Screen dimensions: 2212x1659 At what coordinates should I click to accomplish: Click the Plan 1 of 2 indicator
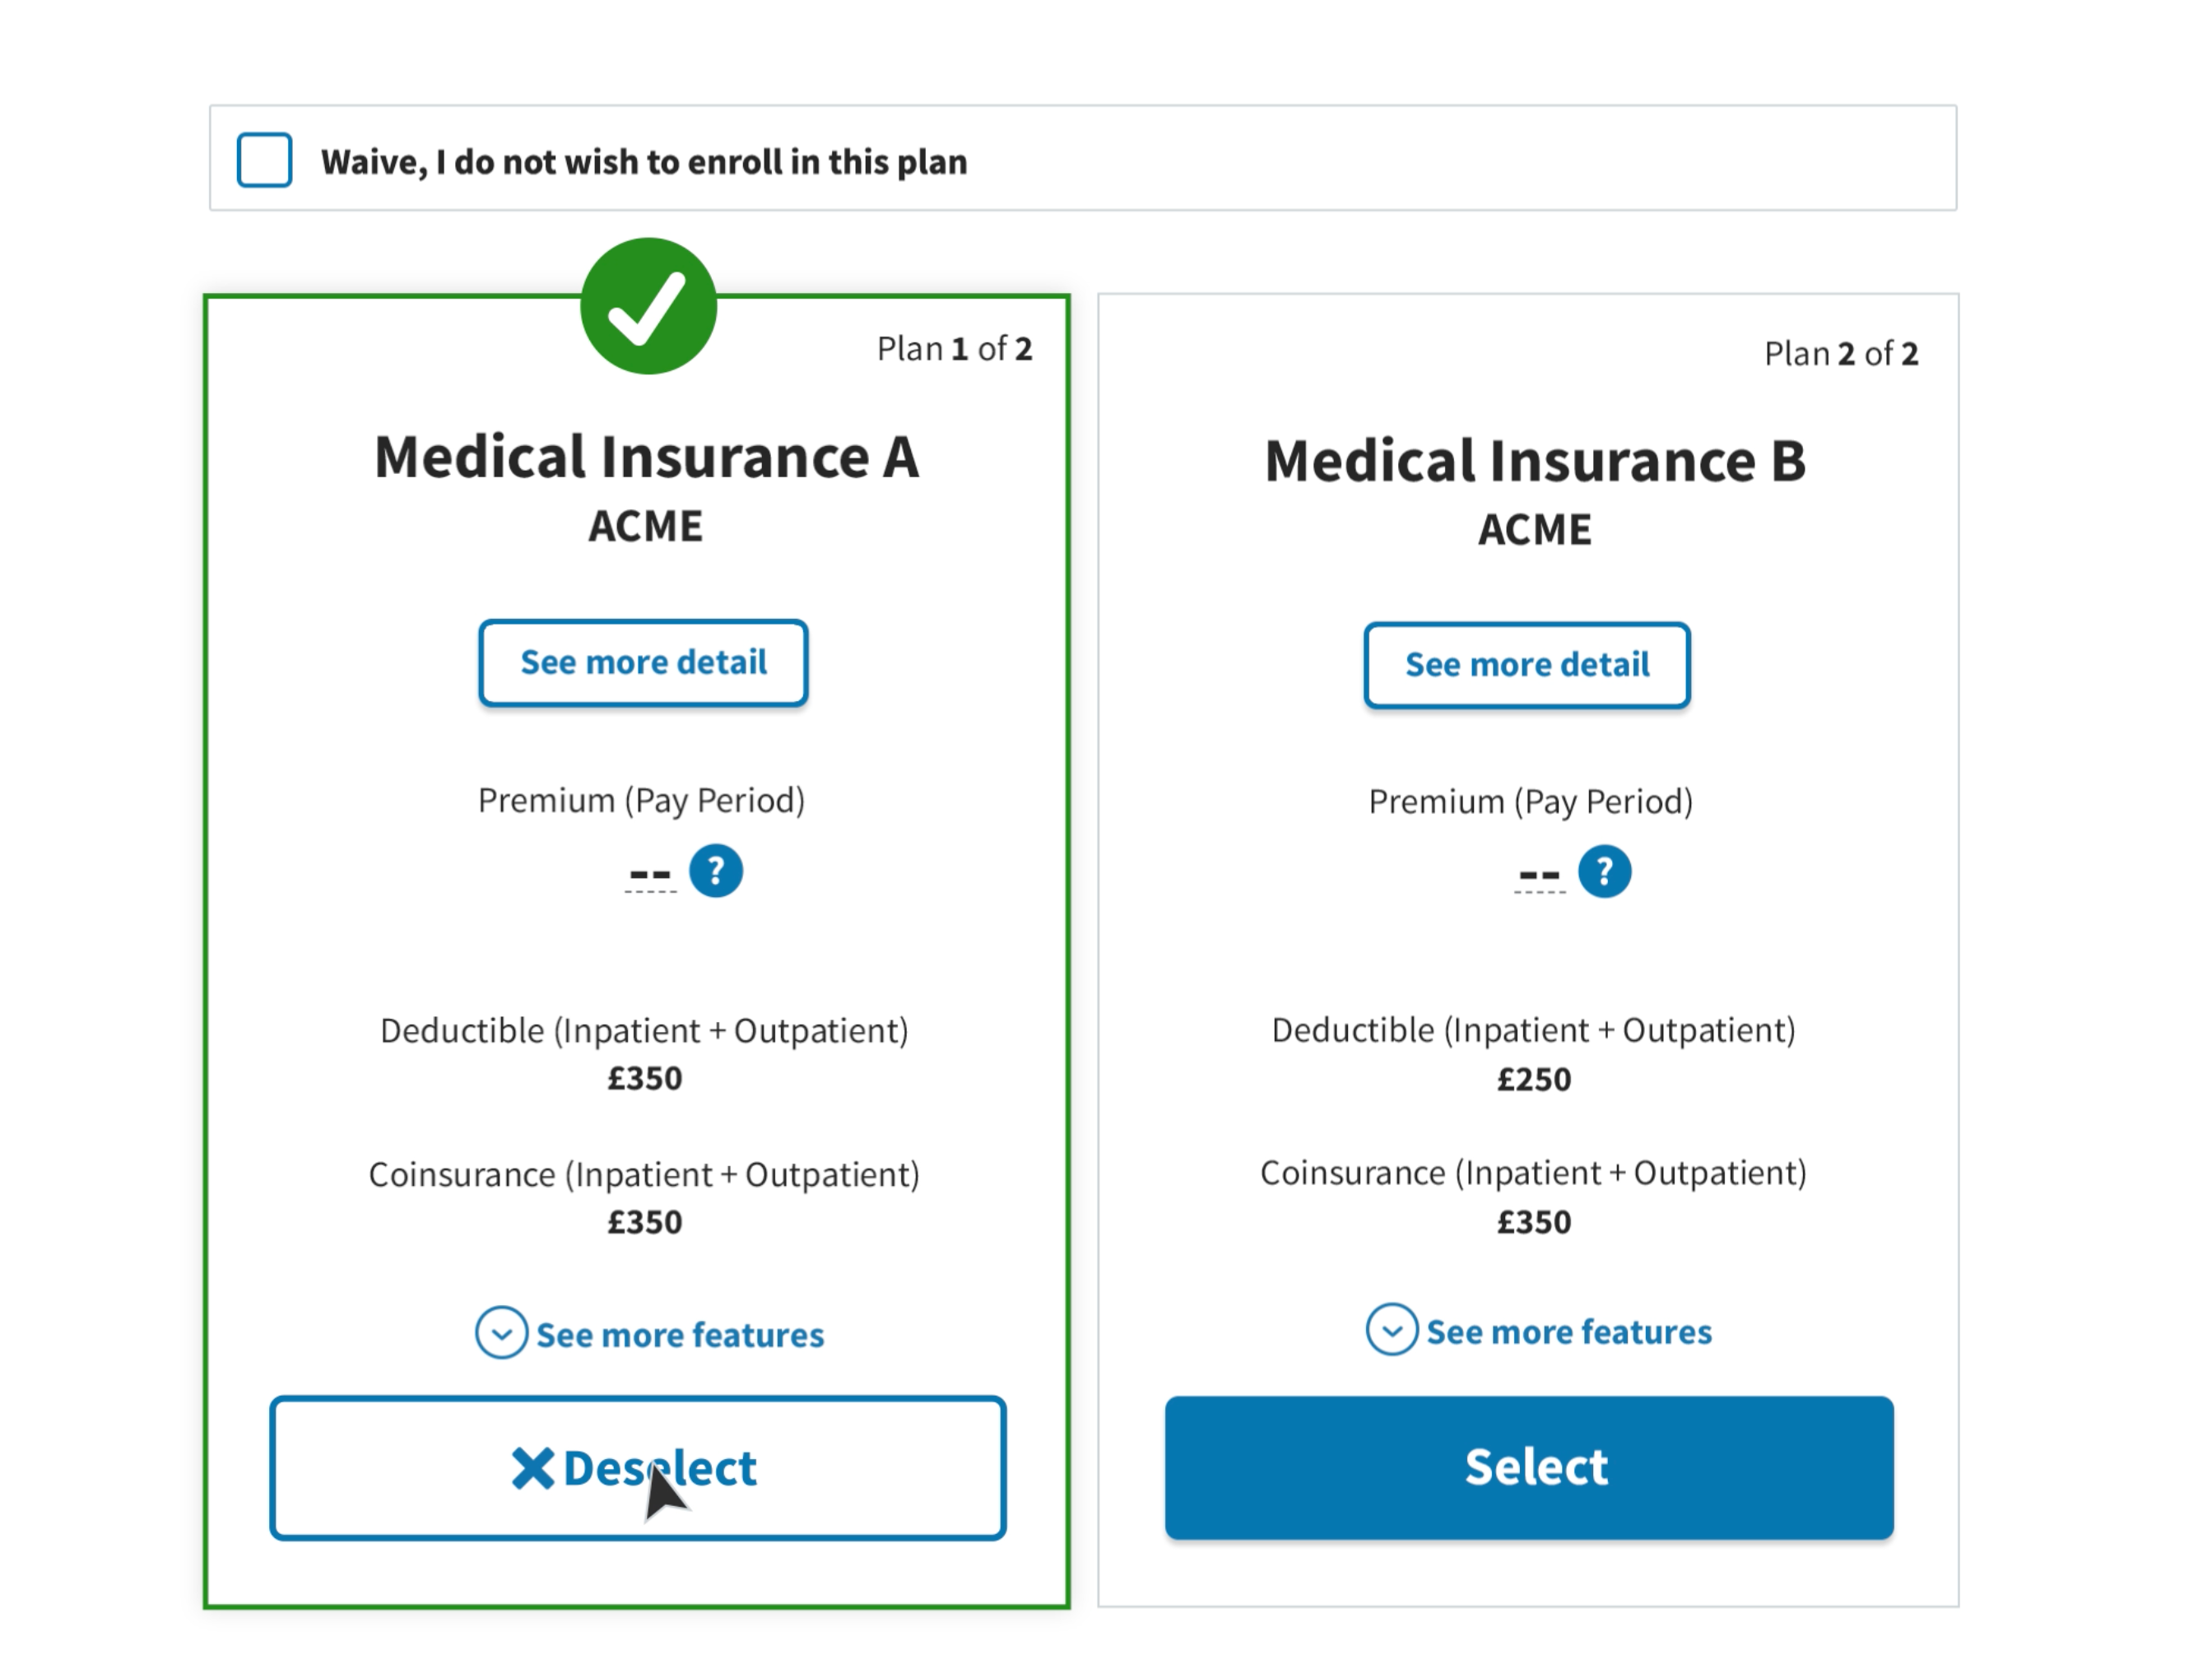(954, 349)
